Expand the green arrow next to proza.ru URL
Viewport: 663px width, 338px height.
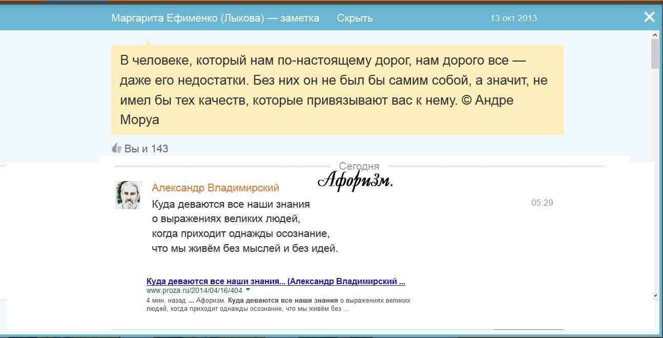(x=248, y=290)
